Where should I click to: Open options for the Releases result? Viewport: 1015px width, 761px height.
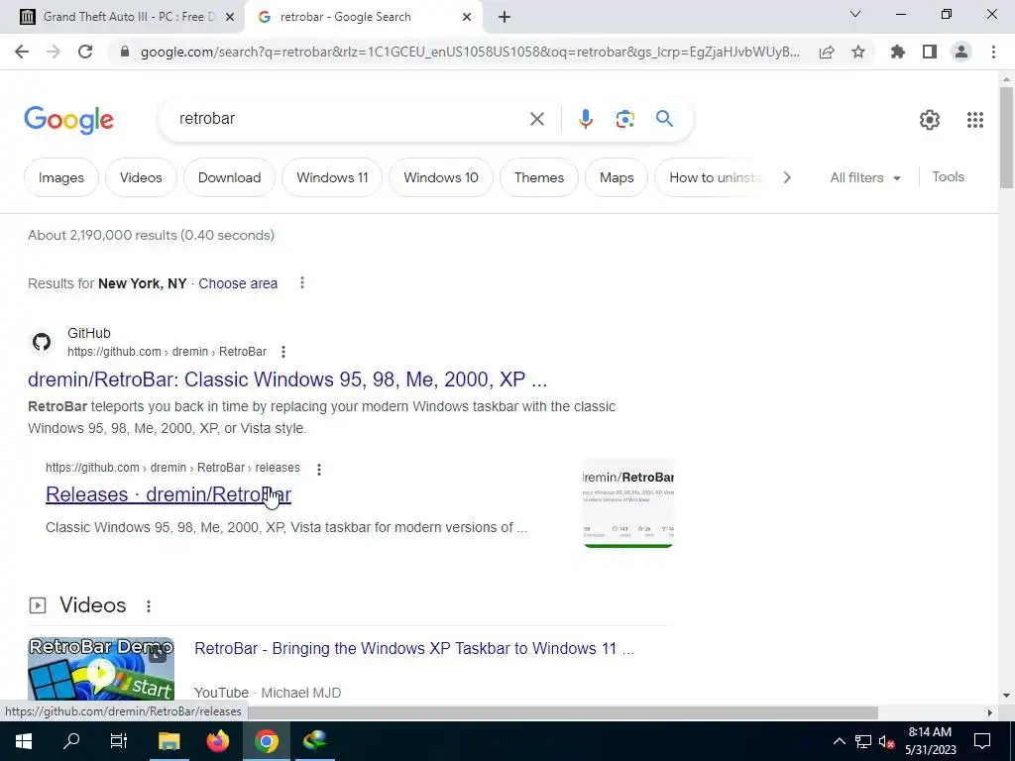318,469
